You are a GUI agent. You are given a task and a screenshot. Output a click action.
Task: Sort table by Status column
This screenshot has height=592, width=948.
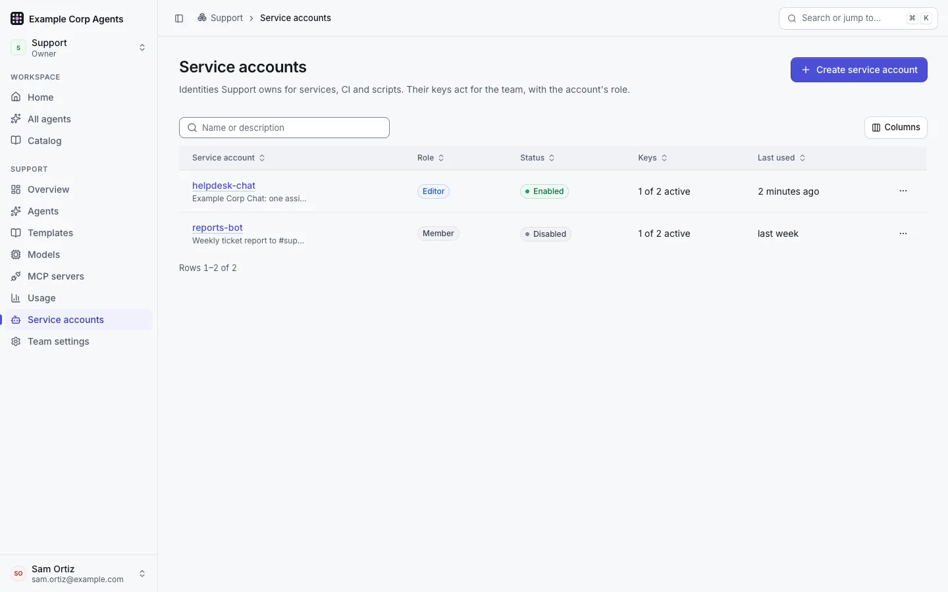click(x=537, y=158)
